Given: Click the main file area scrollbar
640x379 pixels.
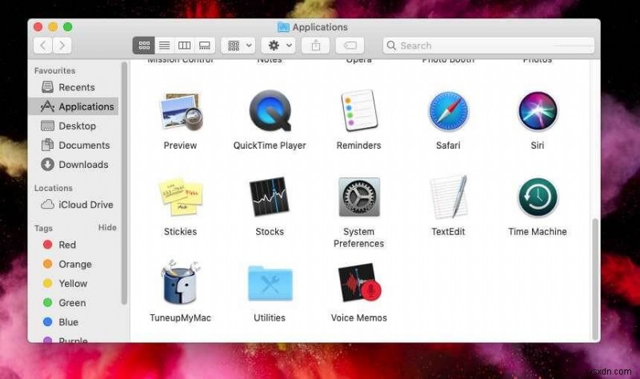Looking at the screenshot, I should (595, 279).
